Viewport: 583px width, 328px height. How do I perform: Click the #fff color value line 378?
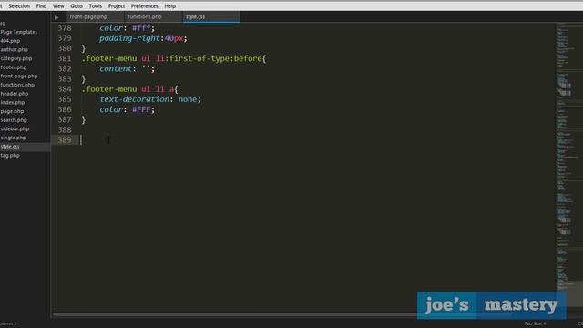tap(141, 28)
